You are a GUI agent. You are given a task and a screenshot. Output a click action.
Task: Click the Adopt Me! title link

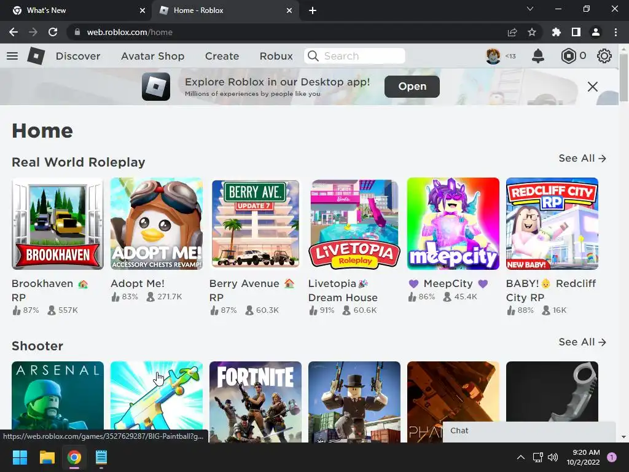[x=138, y=283]
